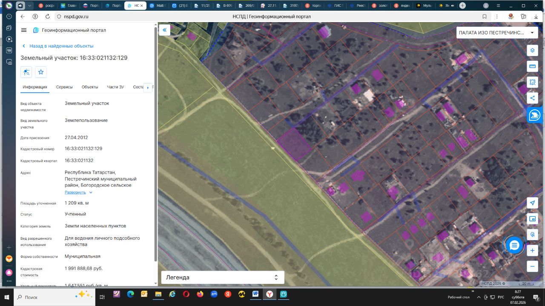Click the left panel vertical scrollbar

click(x=155, y=144)
